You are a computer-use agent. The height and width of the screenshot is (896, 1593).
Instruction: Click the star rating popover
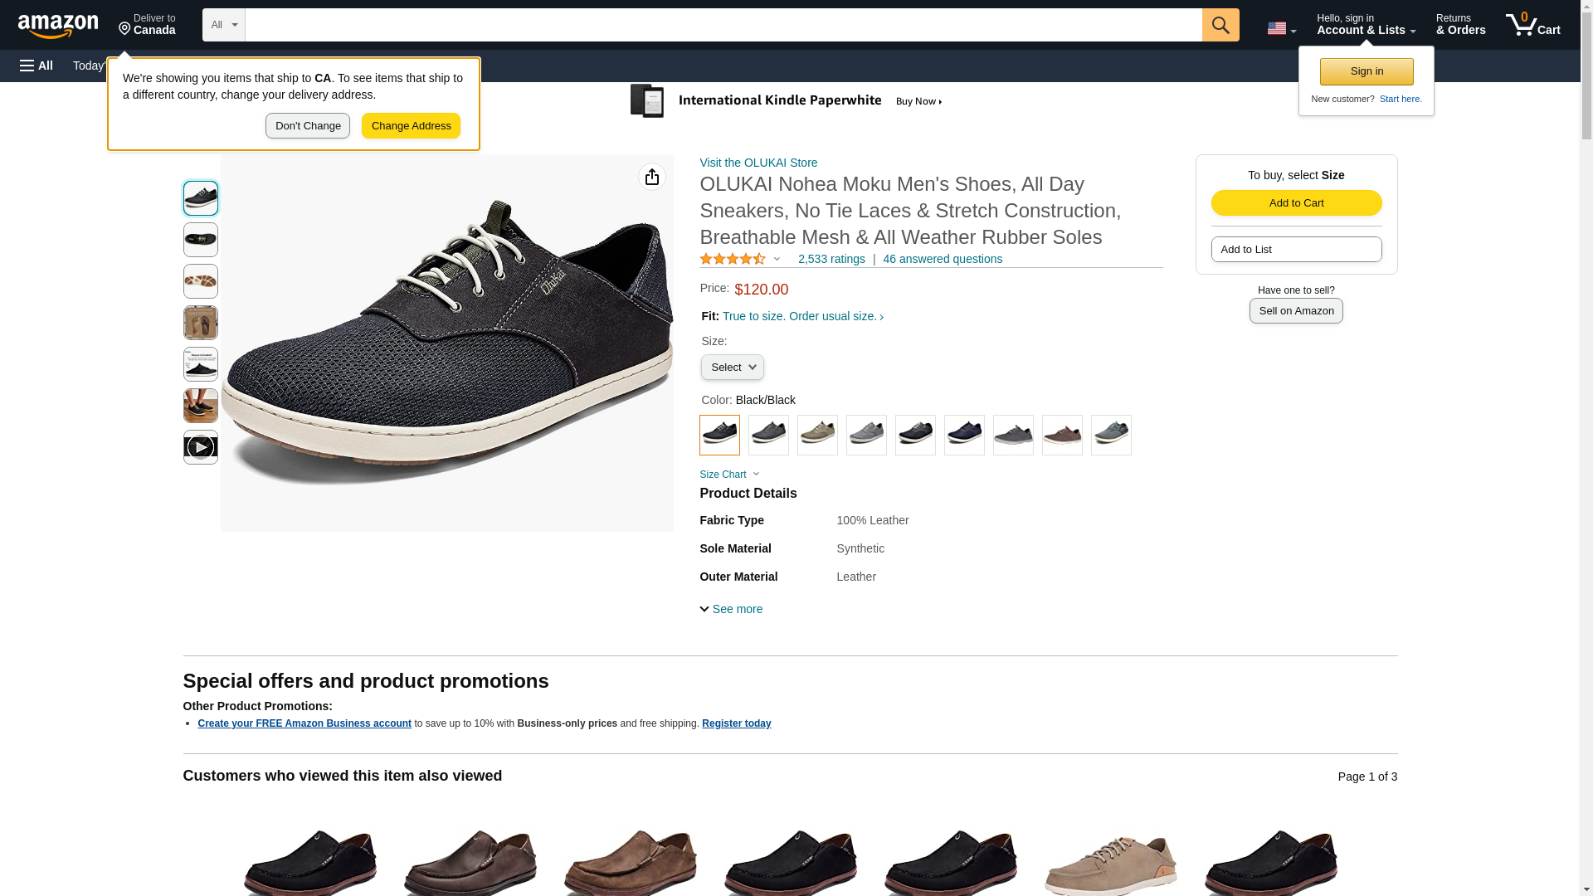[x=739, y=259]
